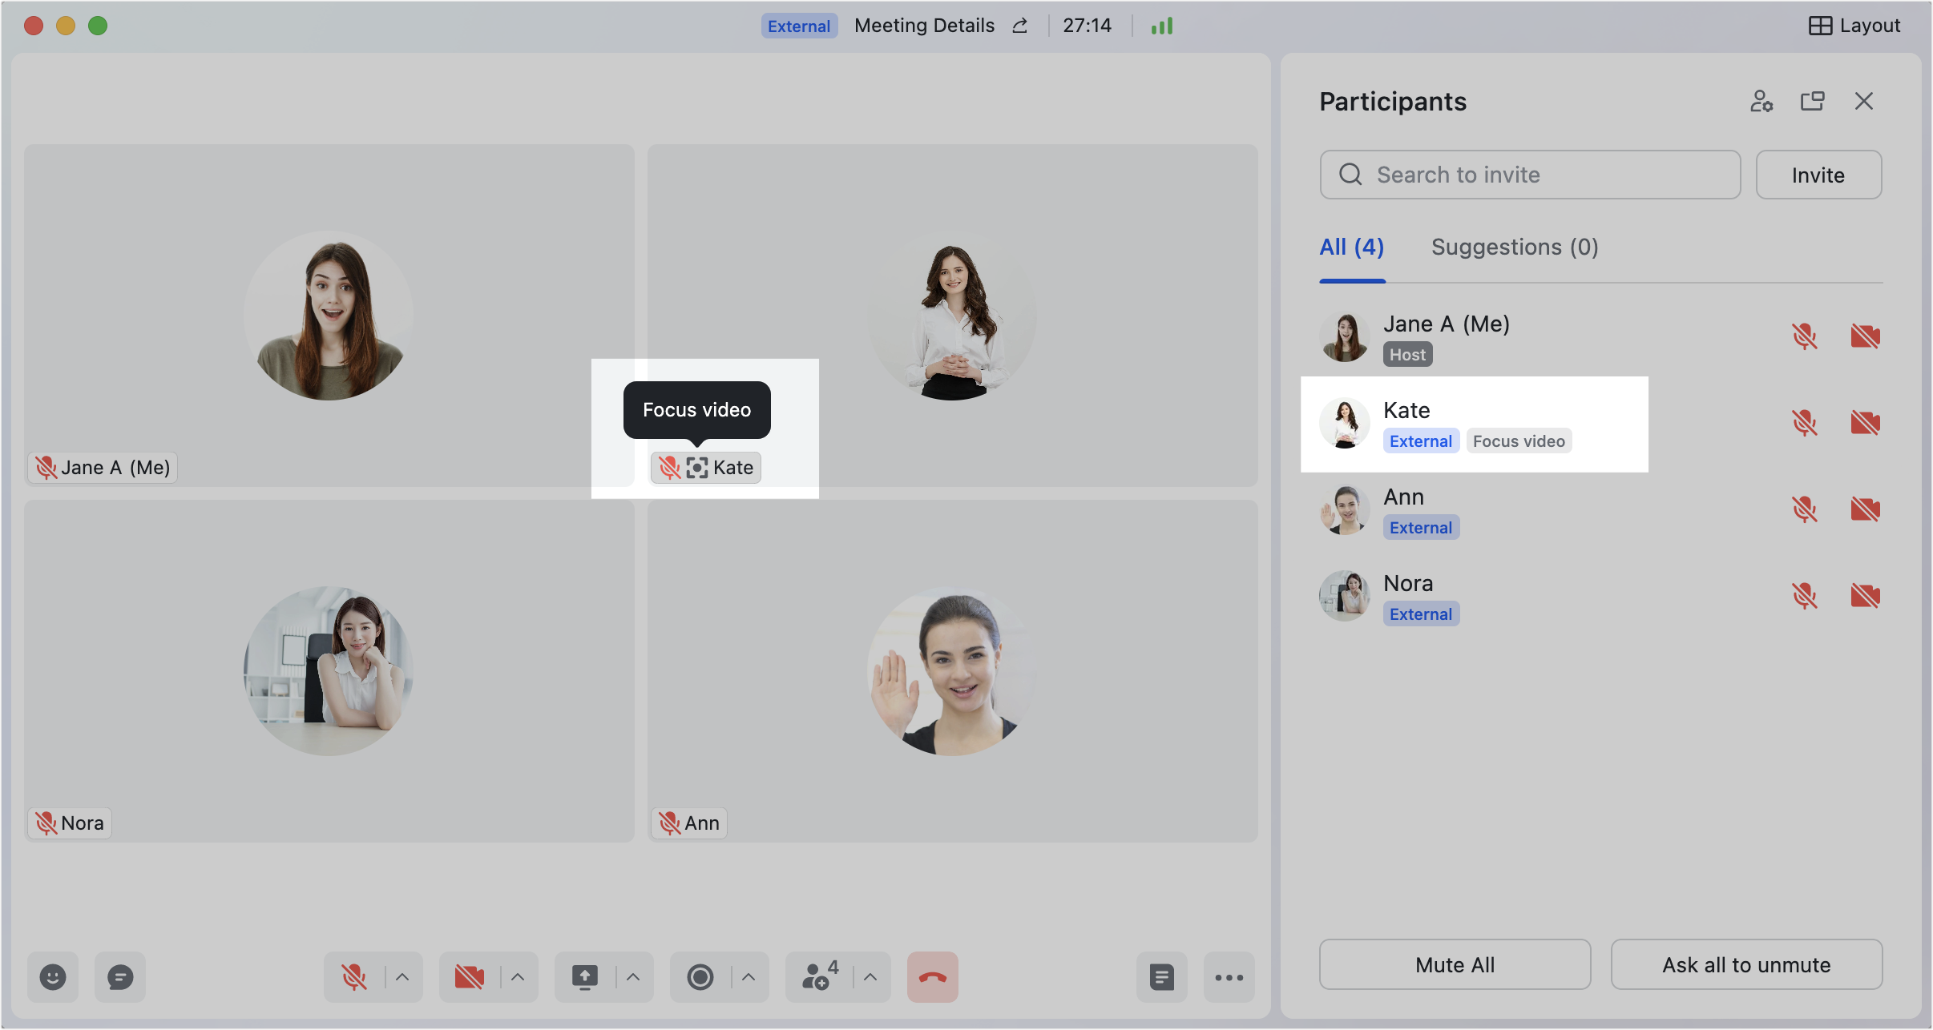
Task: Click Focus video tag under Kate
Action: click(x=1519, y=441)
